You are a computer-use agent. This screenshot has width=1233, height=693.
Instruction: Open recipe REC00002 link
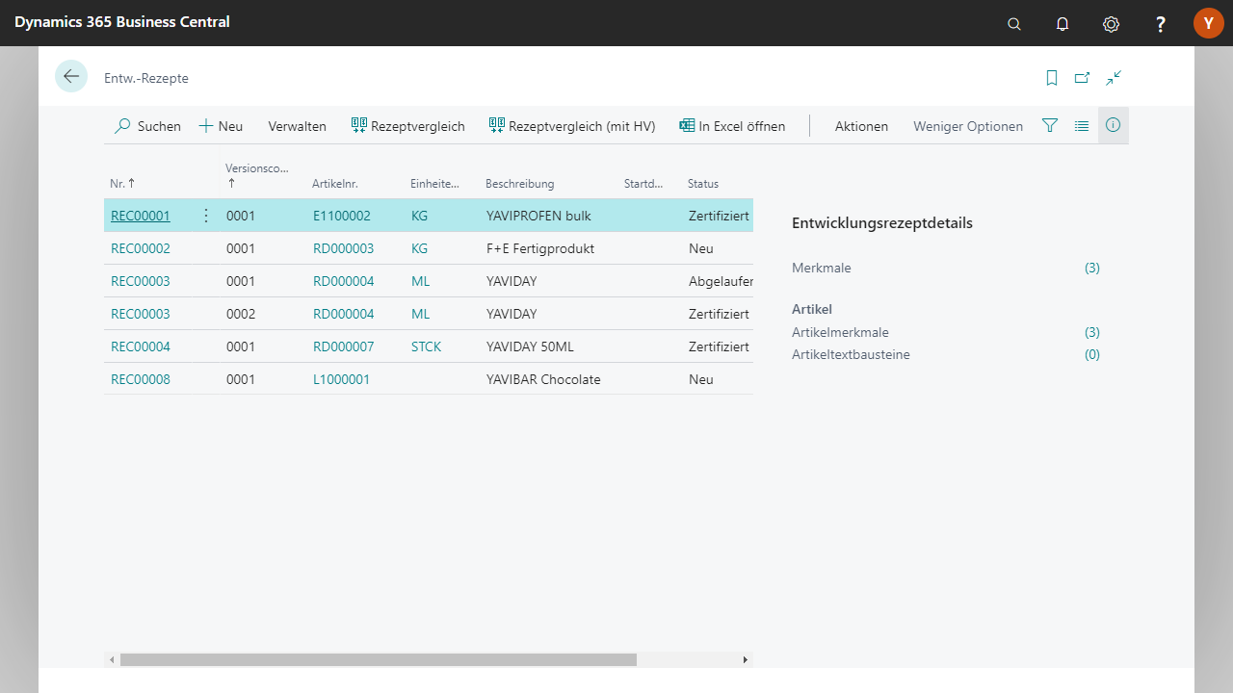[x=141, y=248]
